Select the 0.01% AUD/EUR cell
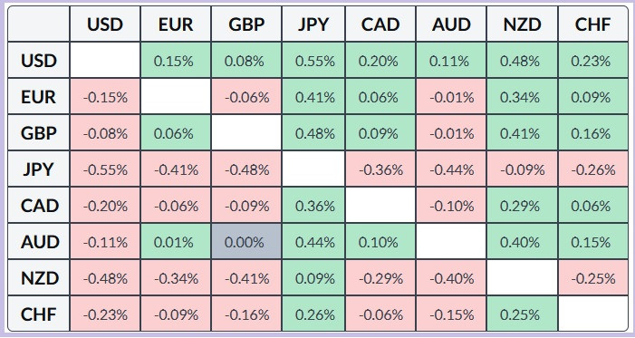Screen dimensions: 635x338 [x=176, y=242]
